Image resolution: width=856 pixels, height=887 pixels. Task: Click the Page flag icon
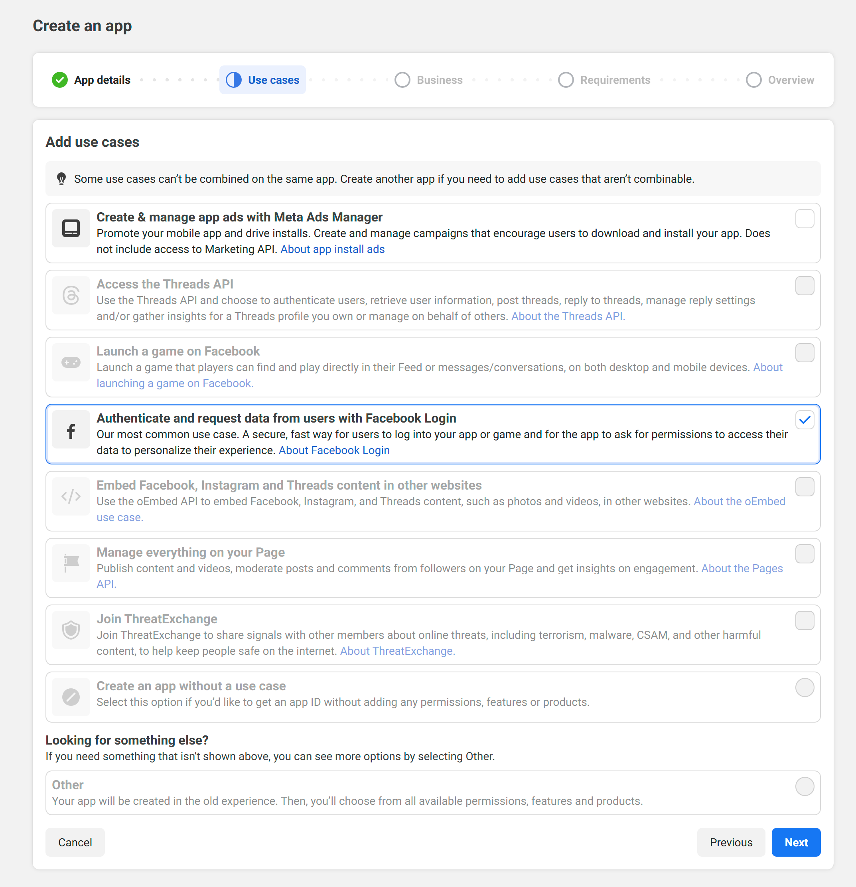pyautogui.click(x=71, y=563)
